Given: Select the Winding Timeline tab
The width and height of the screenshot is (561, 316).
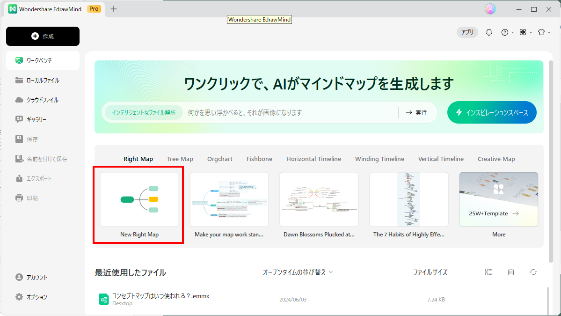Looking at the screenshot, I should tap(379, 159).
